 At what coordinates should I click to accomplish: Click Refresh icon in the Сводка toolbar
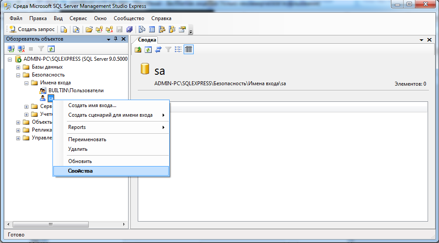[148, 49]
